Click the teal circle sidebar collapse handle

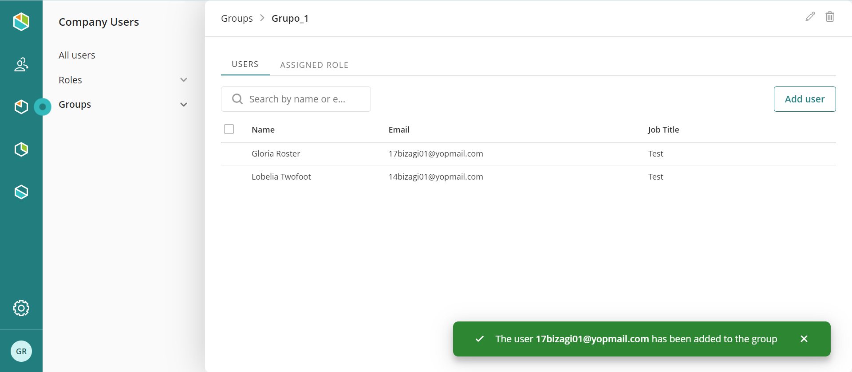click(x=43, y=107)
